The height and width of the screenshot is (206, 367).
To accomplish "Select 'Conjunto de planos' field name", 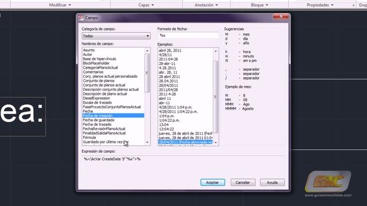I will click(x=99, y=81).
